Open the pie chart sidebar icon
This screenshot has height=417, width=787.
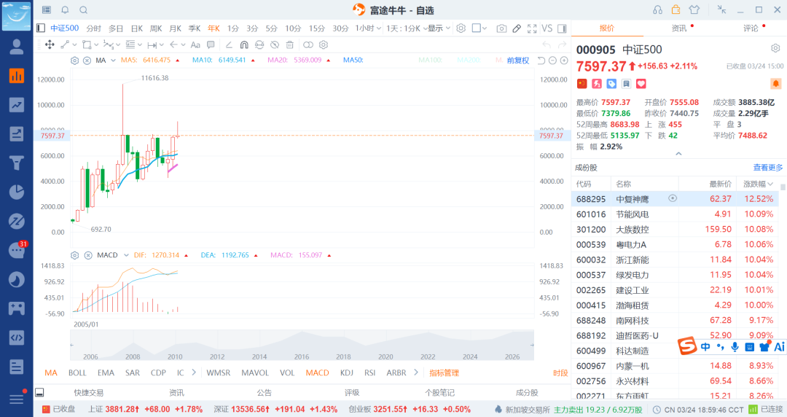tap(17, 192)
